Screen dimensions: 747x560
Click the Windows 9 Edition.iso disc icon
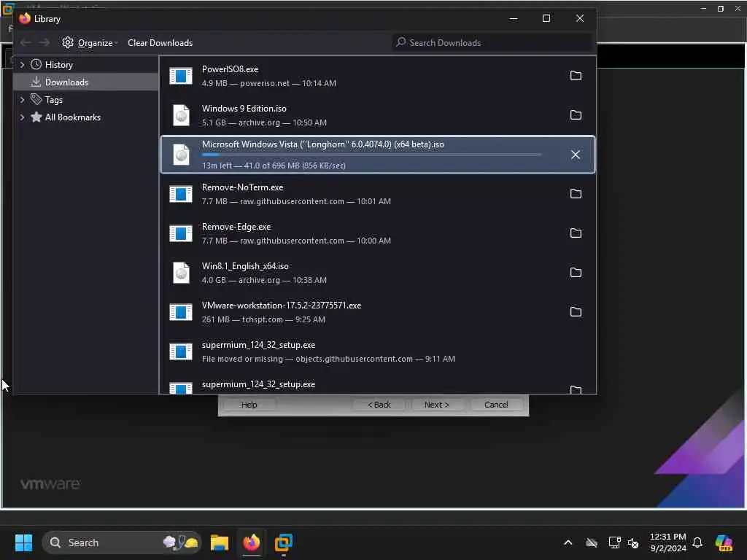point(181,115)
